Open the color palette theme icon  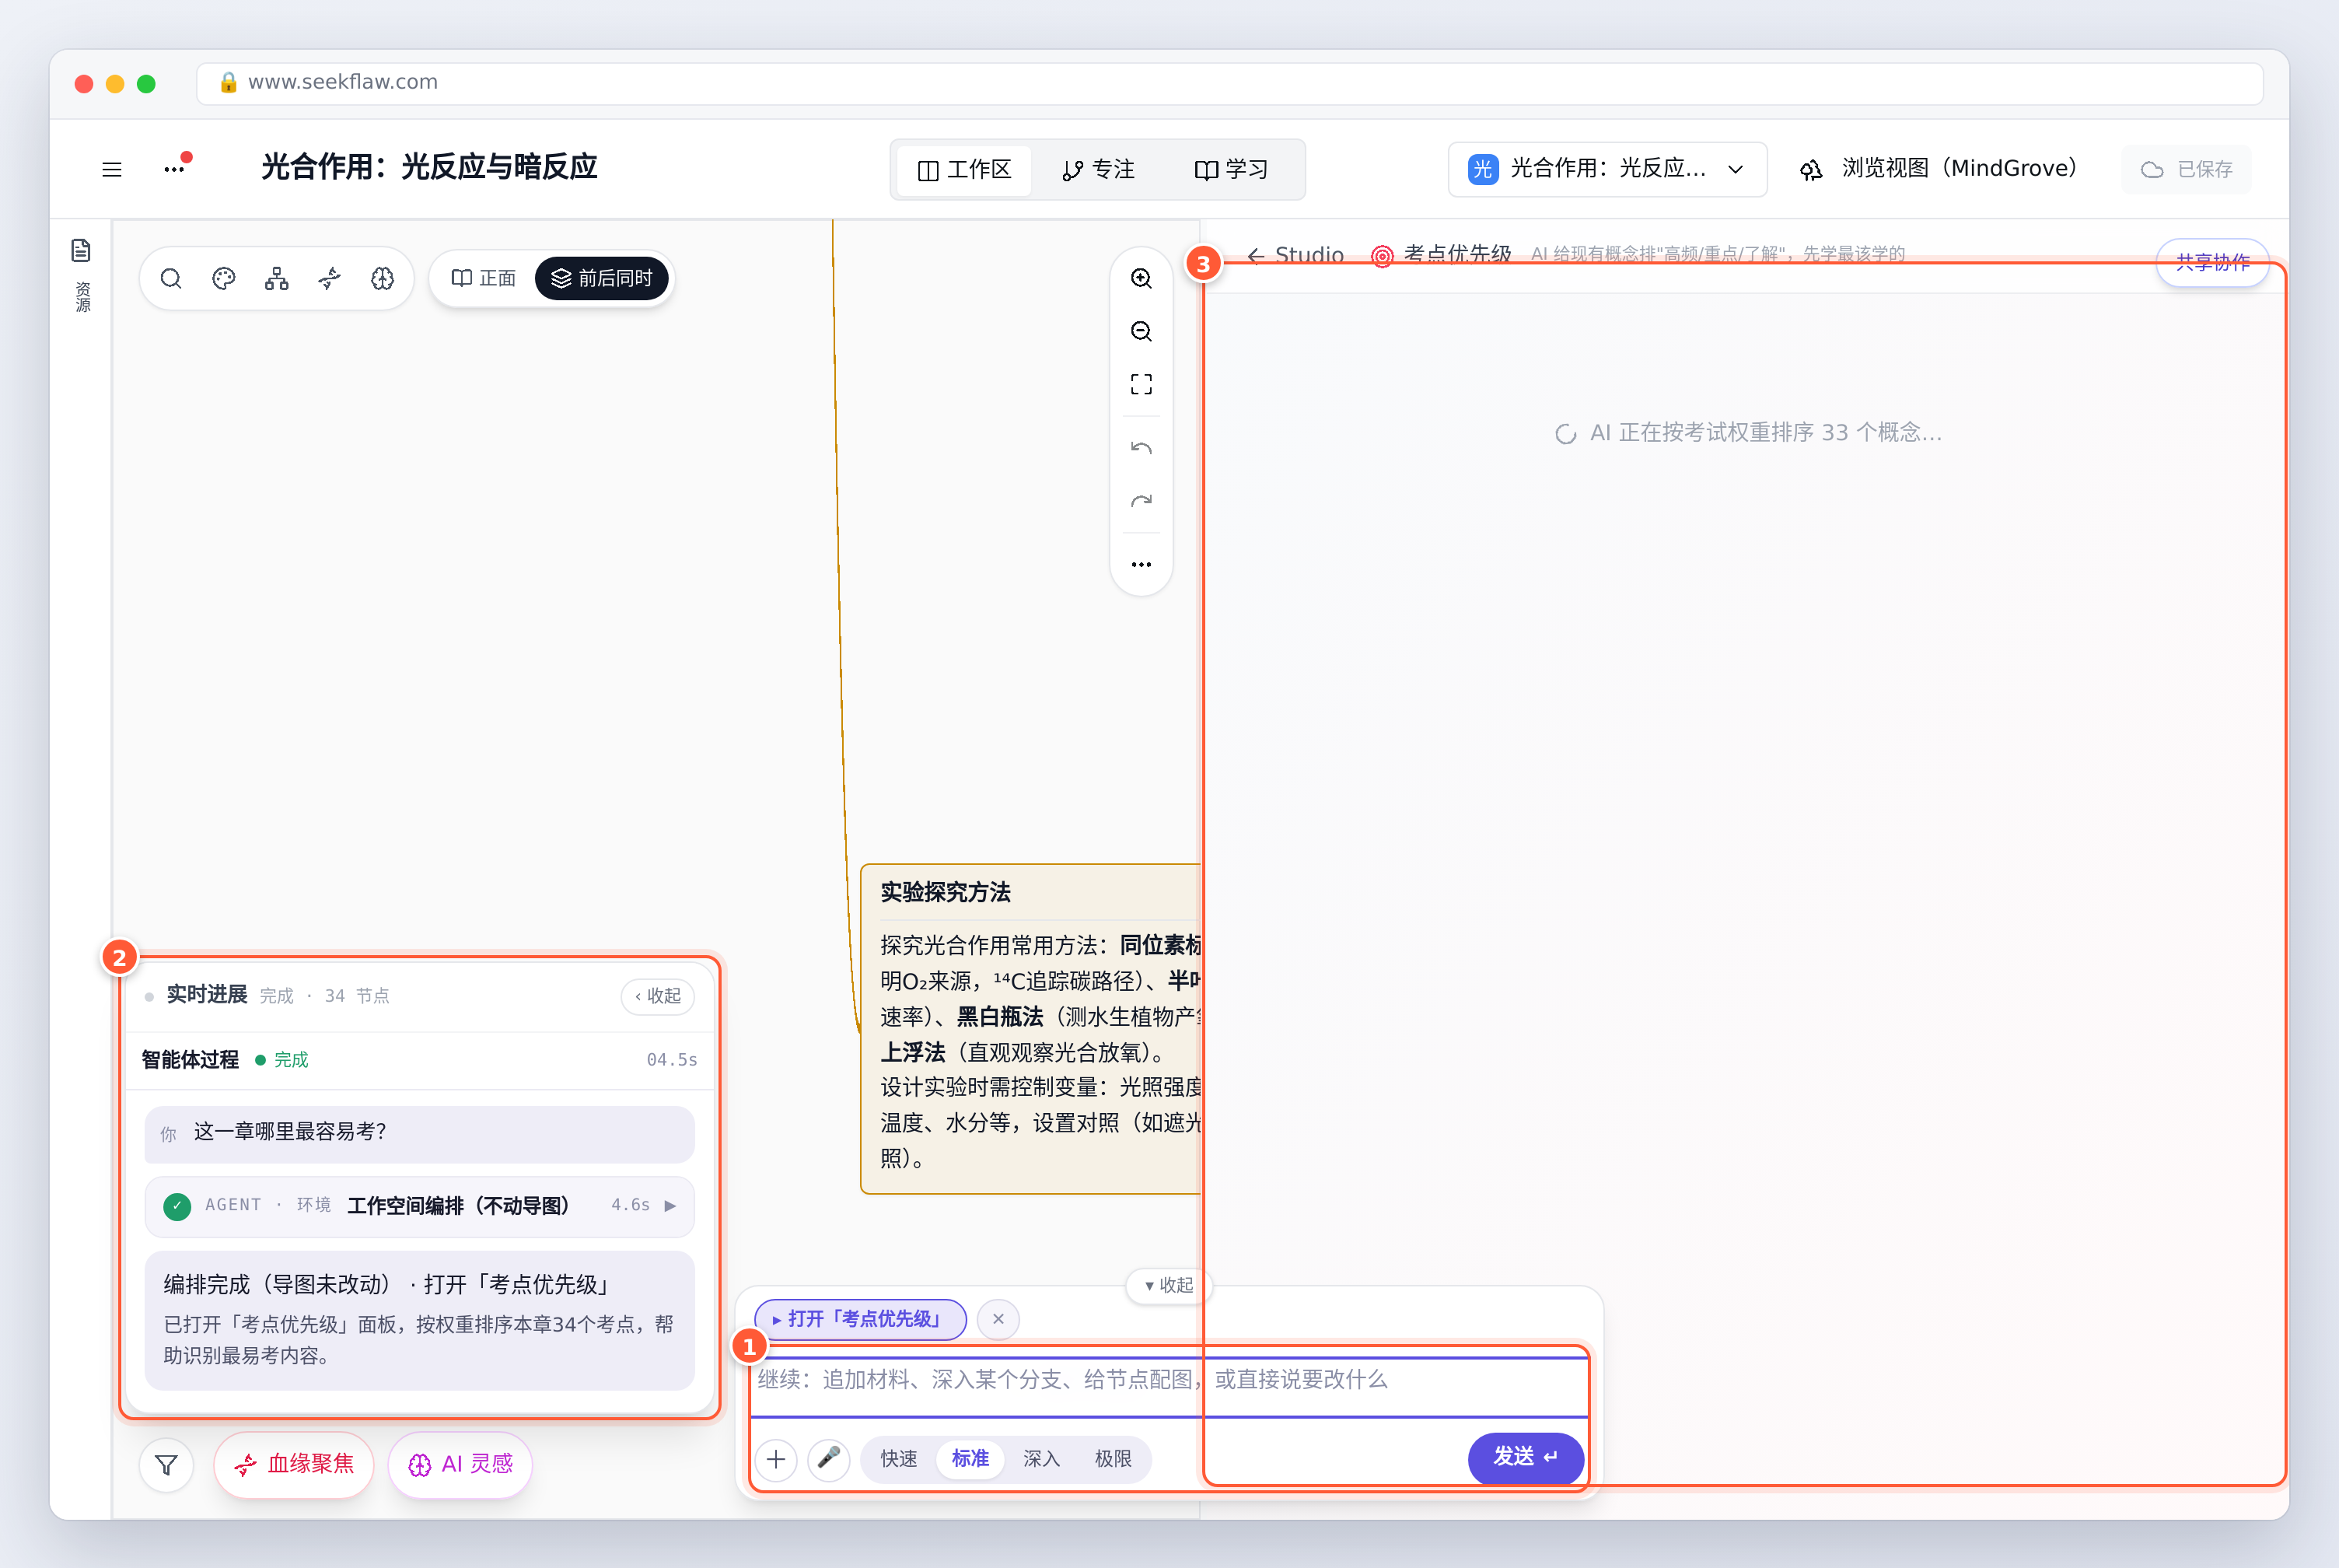224,278
